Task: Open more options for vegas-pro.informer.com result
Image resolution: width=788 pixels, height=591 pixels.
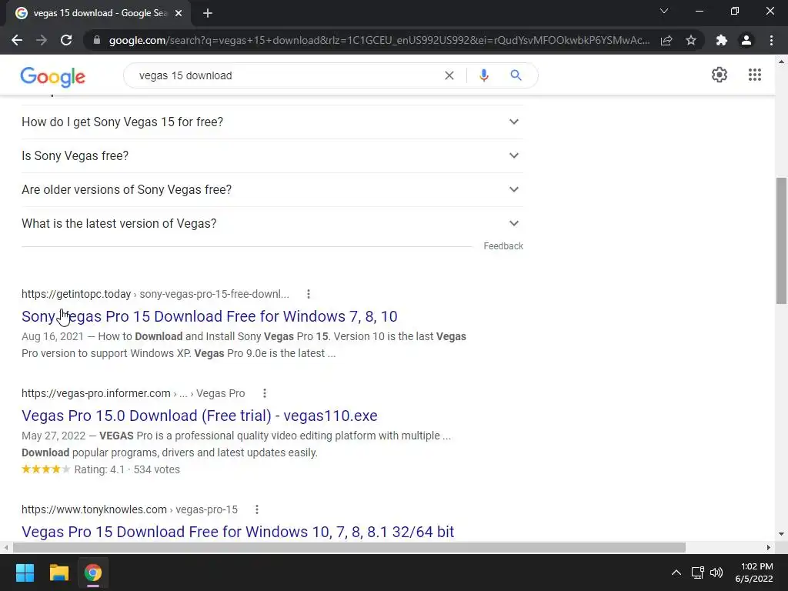Action: coord(265,393)
